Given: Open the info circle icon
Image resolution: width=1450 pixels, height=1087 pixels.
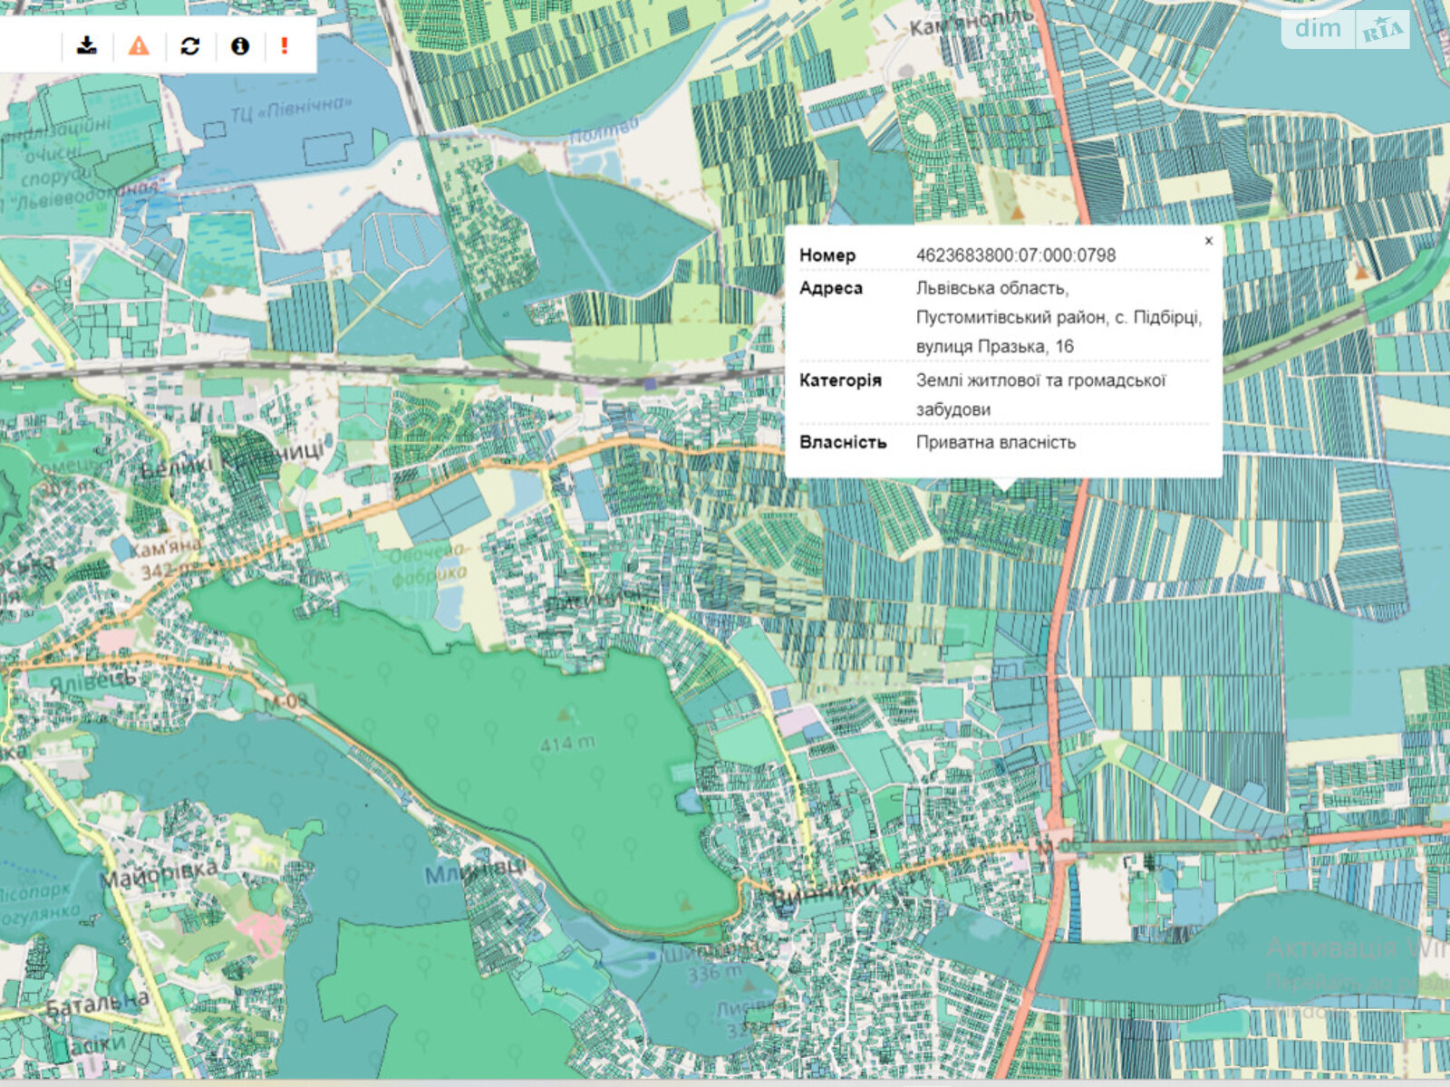Looking at the screenshot, I should 240,45.
